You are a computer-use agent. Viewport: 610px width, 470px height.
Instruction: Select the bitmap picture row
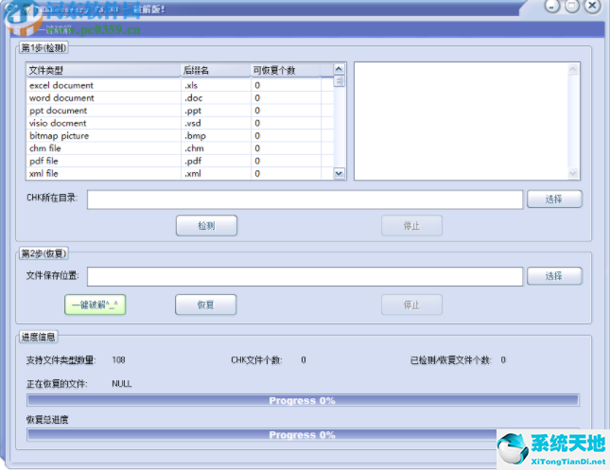pyautogui.click(x=180, y=136)
